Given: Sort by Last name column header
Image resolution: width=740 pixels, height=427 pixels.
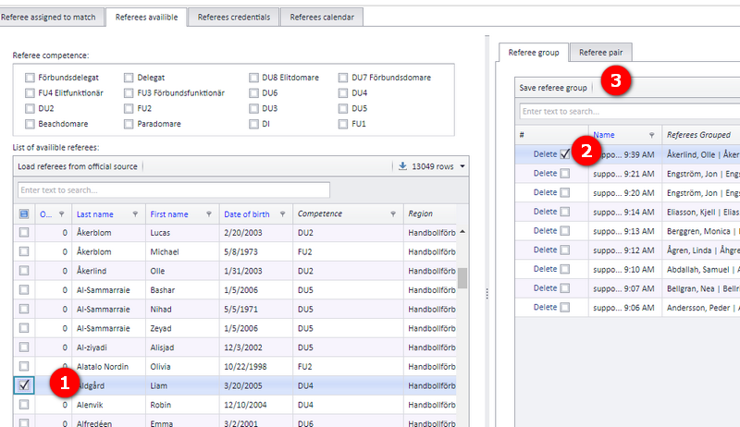Looking at the screenshot, I should [95, 214].
